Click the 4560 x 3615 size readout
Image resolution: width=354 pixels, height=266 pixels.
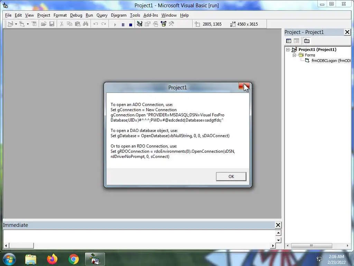point(248,24)
